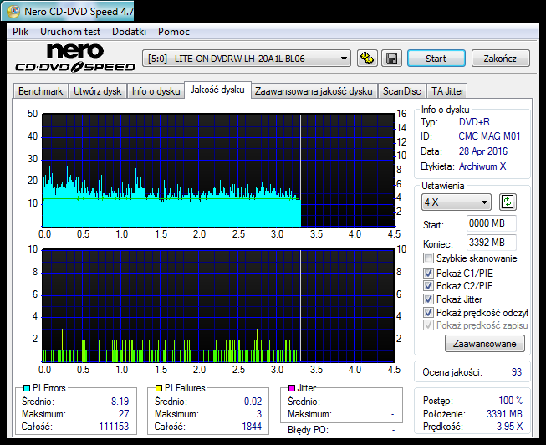Uncheck Pokaż Jitter checkbox
546x445 pixels.
click(x=428, y=299)
